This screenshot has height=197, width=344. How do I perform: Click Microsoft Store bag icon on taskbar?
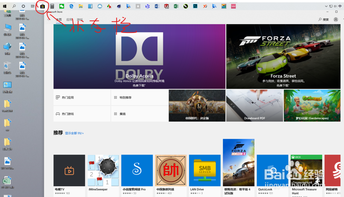[x=42, y=6]
